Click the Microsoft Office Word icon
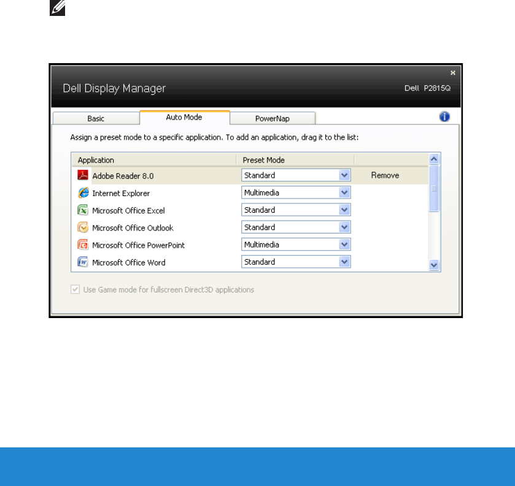Image resolution: width=515 pixels, height=486 pixels. coord(83,262)
